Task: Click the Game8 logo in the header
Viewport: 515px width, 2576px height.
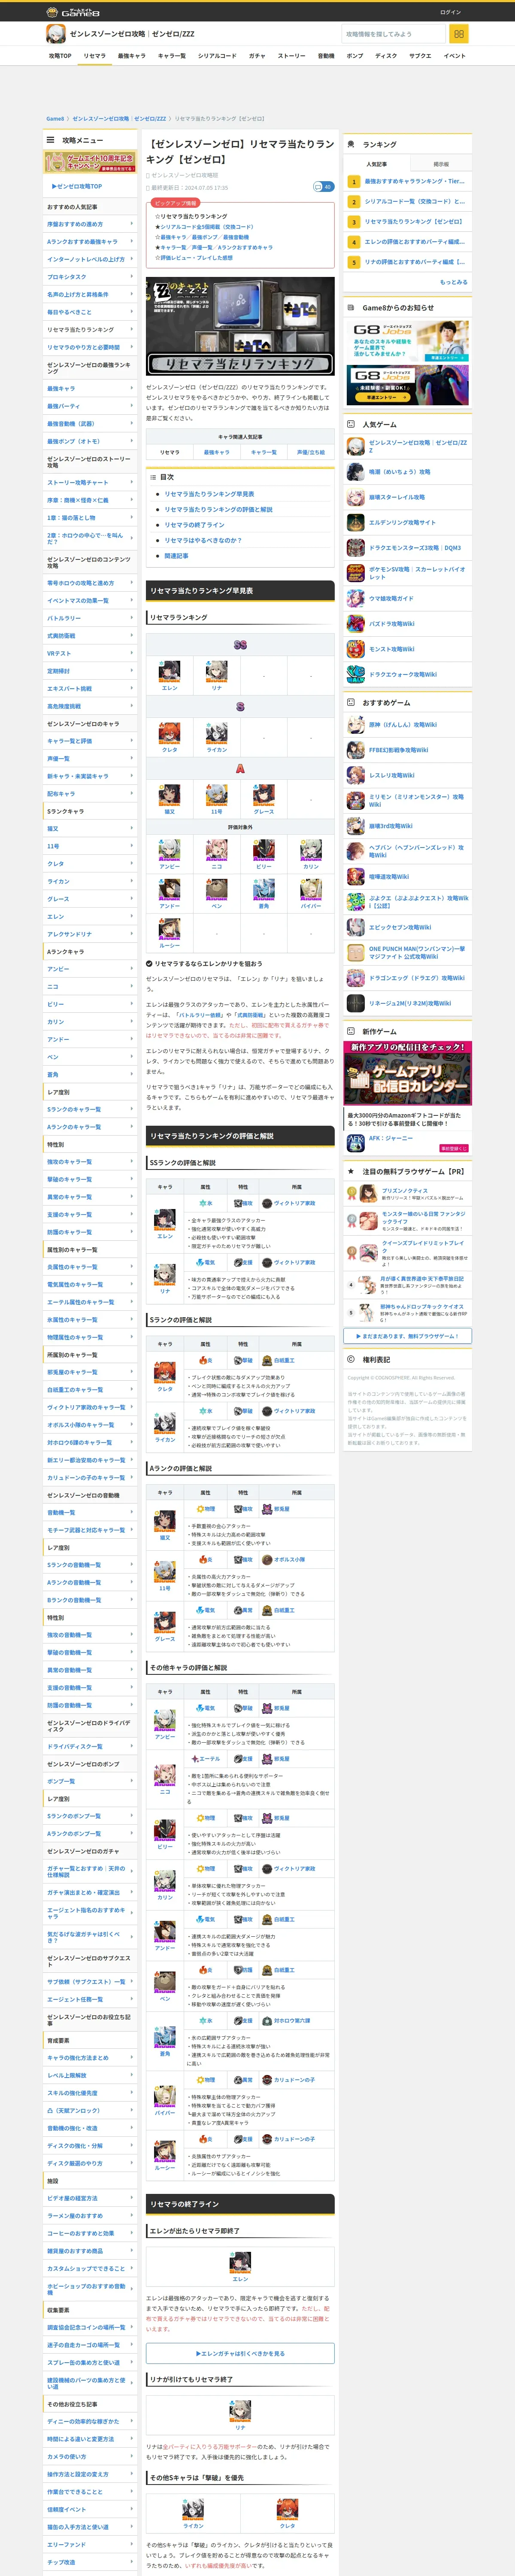Action: point(73,12)
